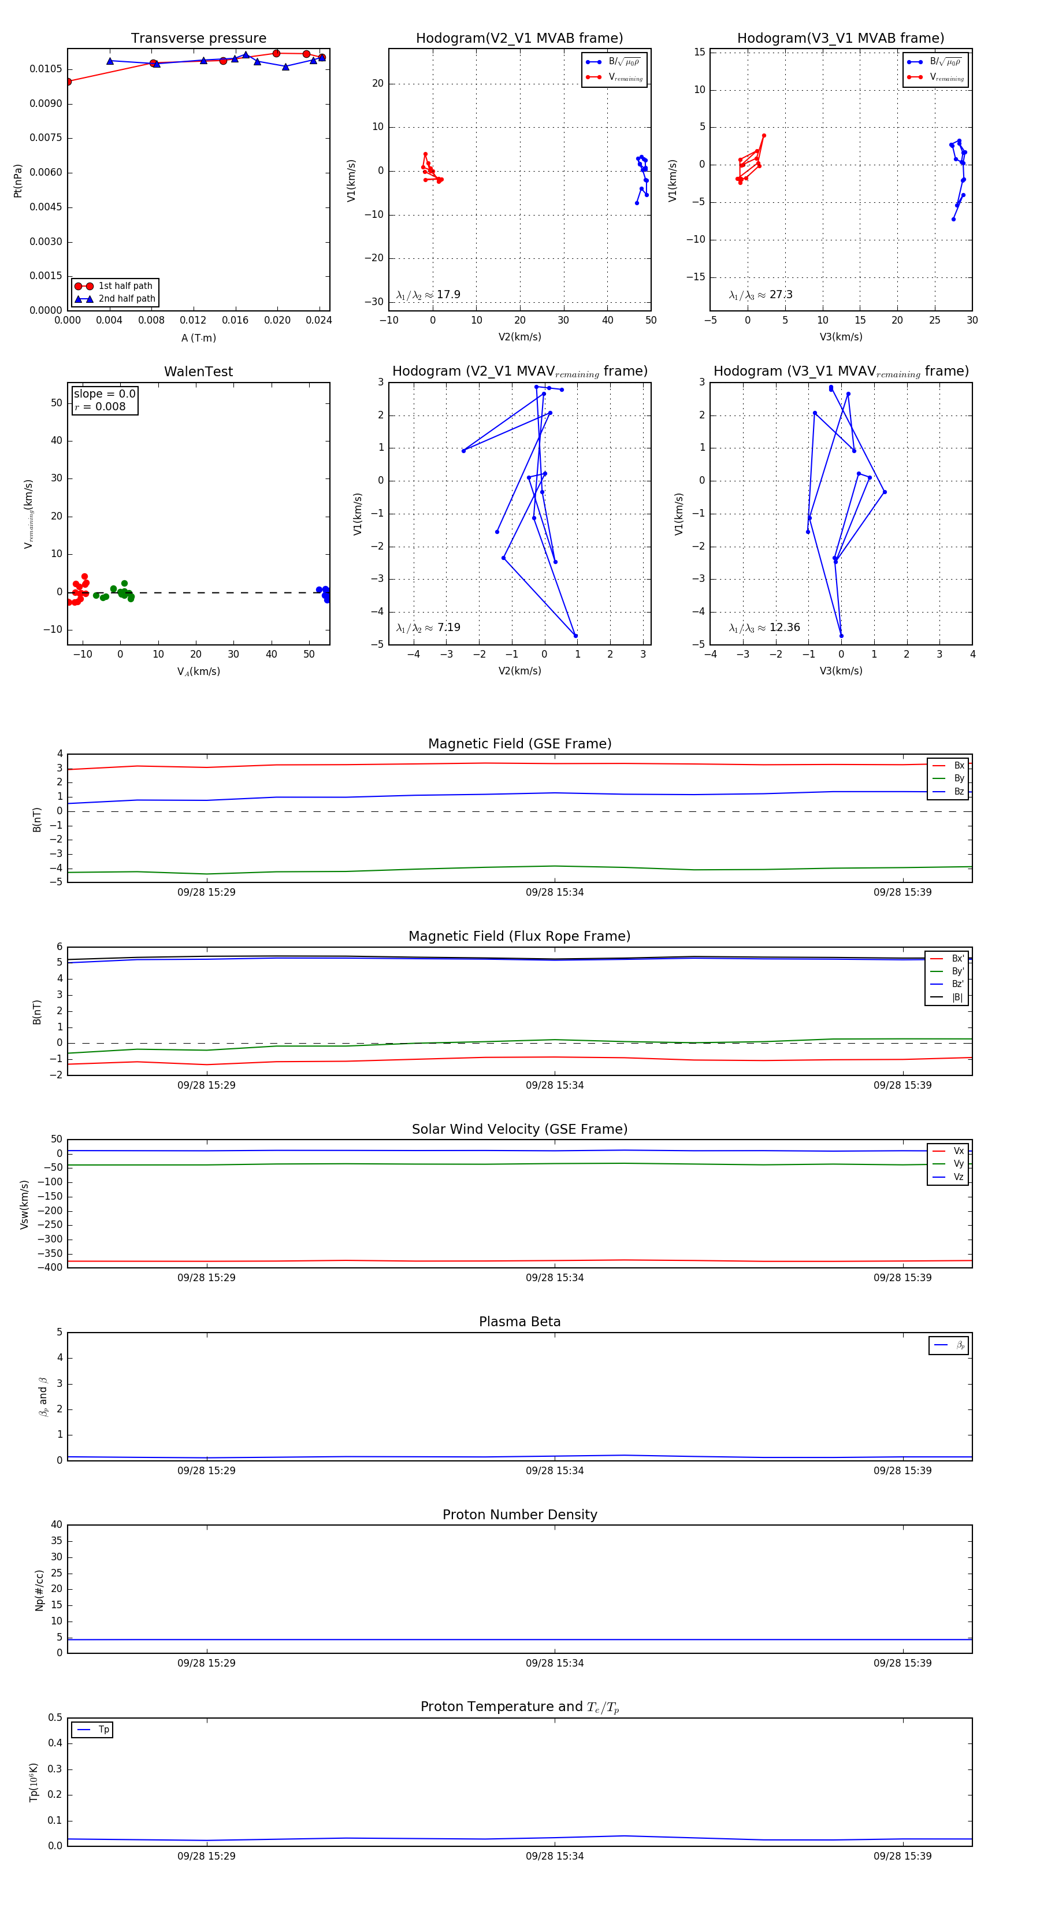The height and width of the screenshot is (1907, 1040).
Task: Click the 'Hodogram(V3_V1 MVAB frame)' title
Action: (x=841, y=39)
